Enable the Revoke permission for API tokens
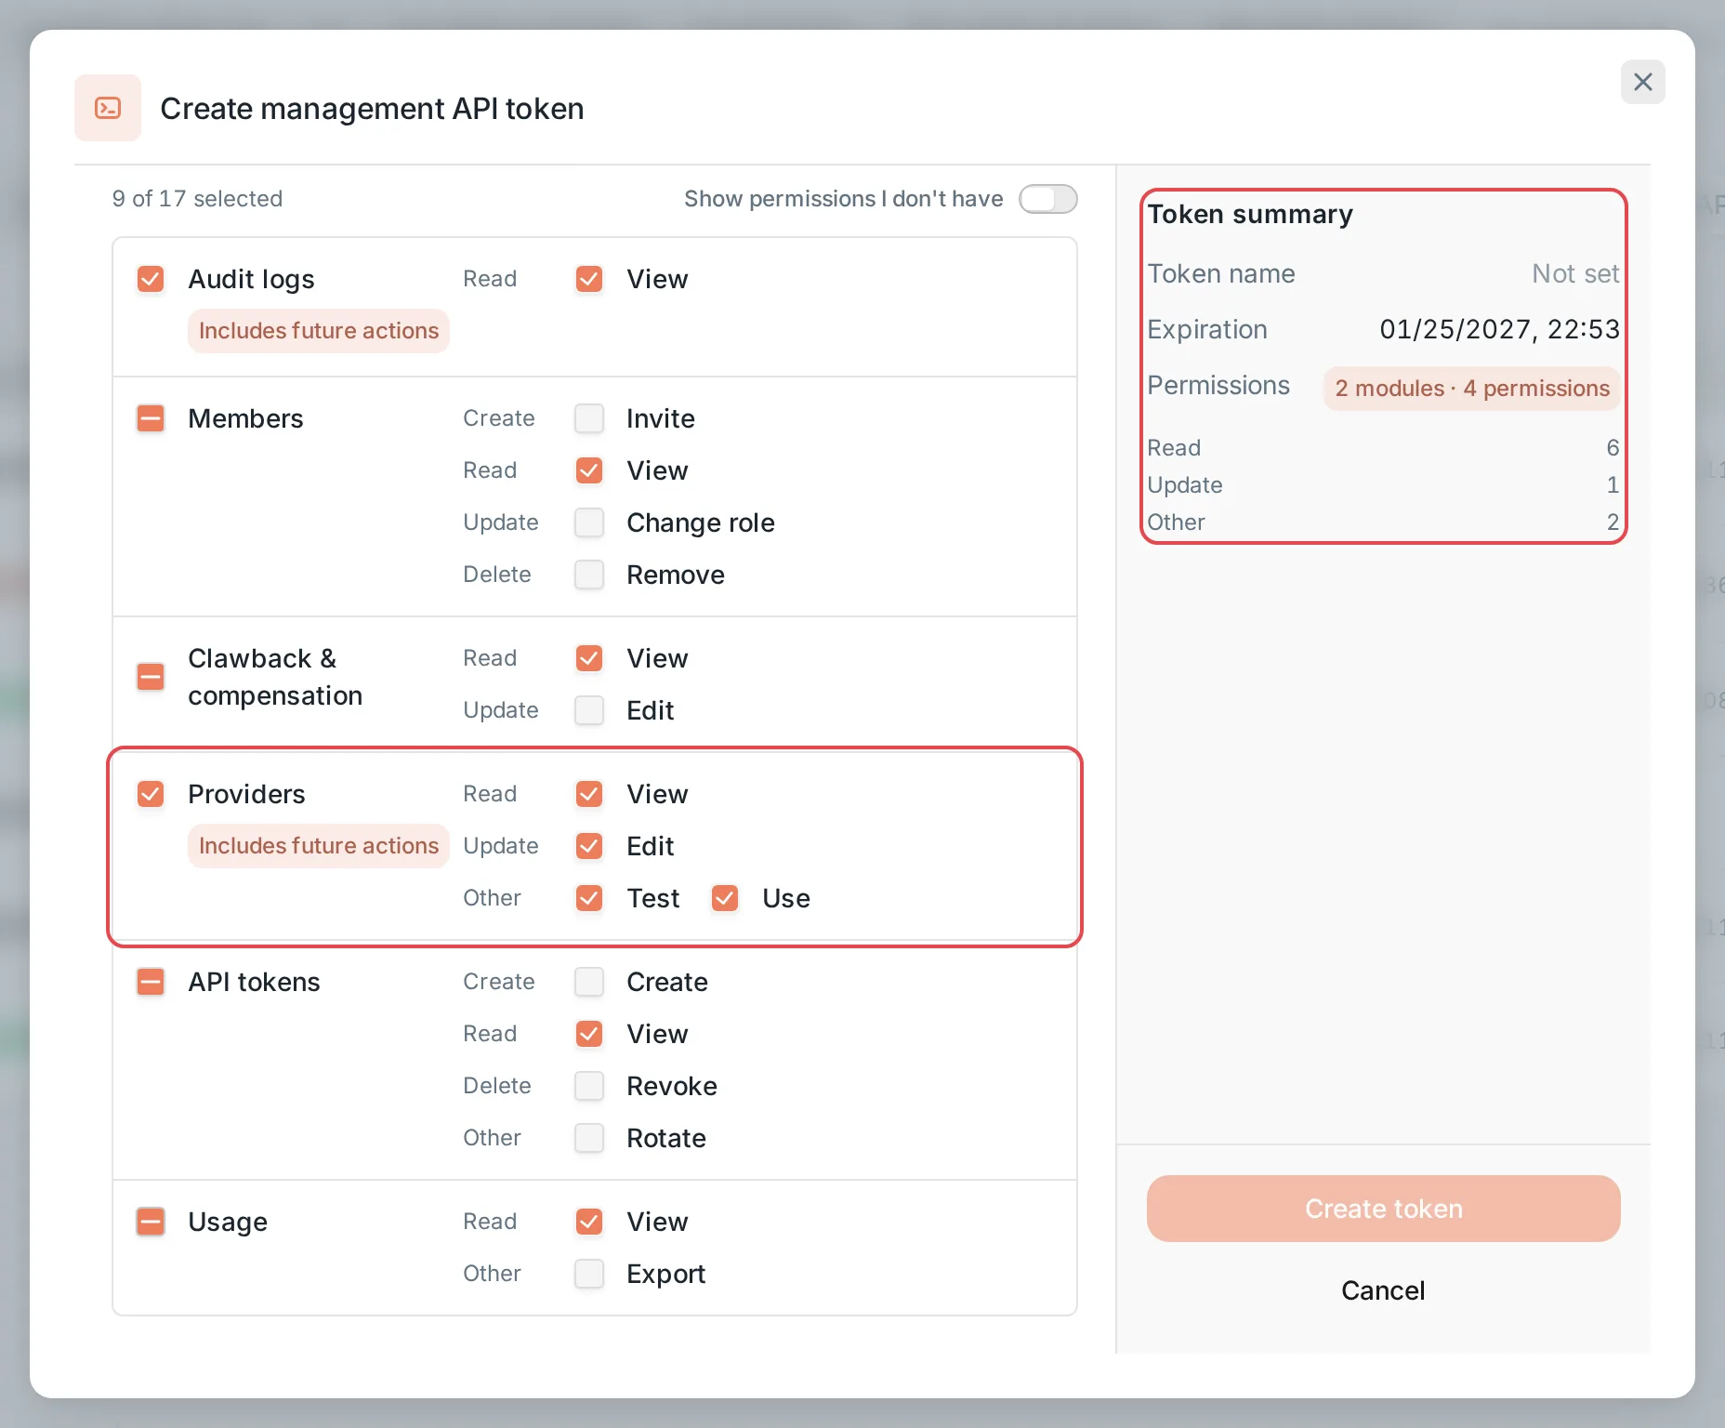1725x1428 pixels. coord(589,1086)
